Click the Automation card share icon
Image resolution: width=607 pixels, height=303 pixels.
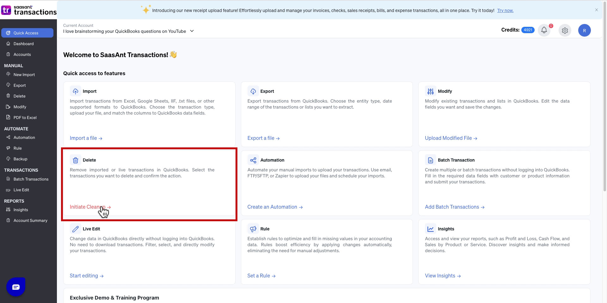(253, 160)
